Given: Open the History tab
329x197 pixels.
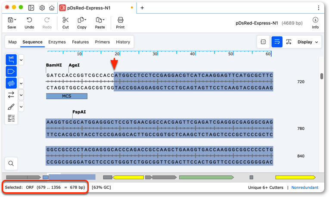Looking at the screenshot, I should click(x=123, y=42).
